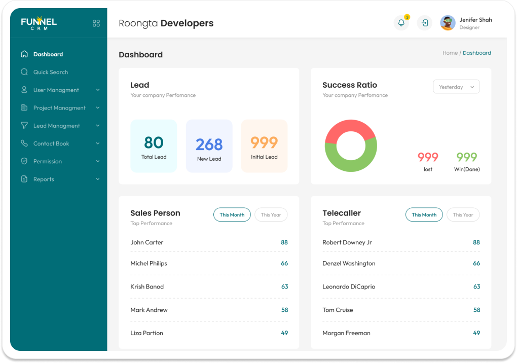517x363 pixels.
Task: Open the Yesterday period dropdown
Action: click(x=456, y=87)
